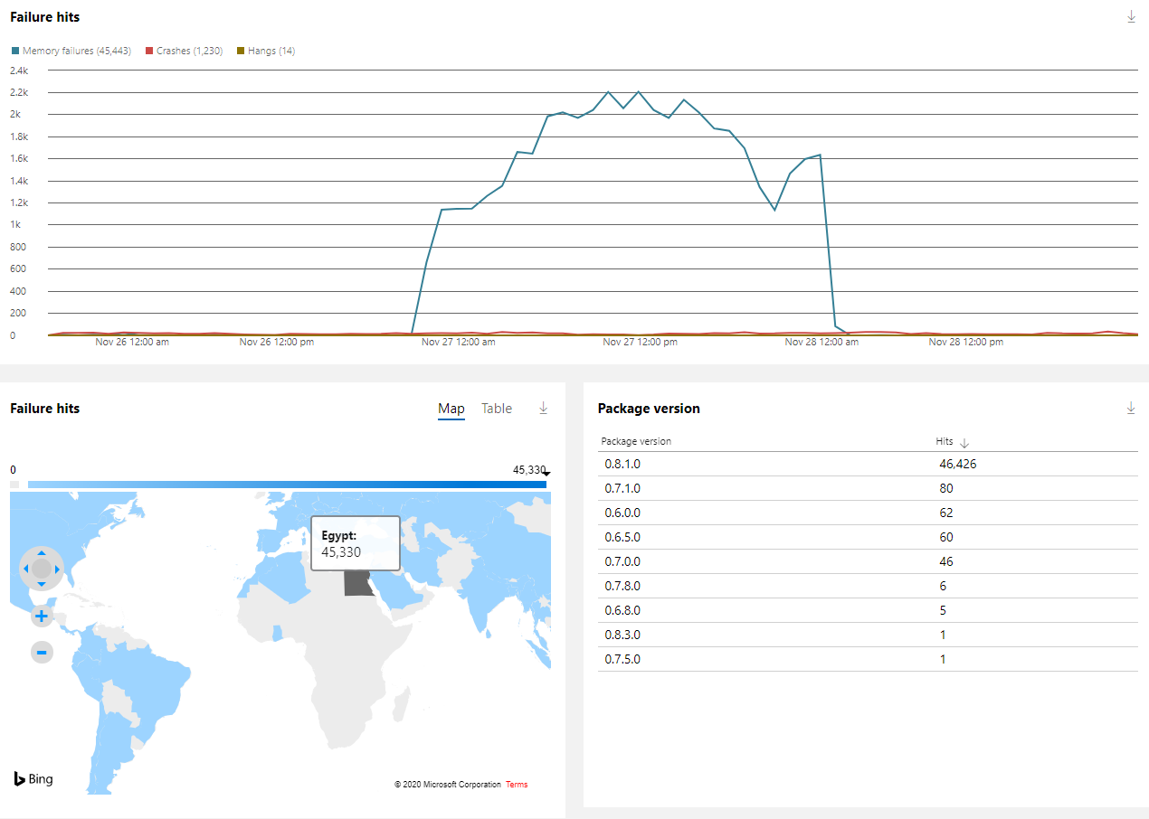Switch to the Table tab
Screen dimensions: 1149x819
497,409
